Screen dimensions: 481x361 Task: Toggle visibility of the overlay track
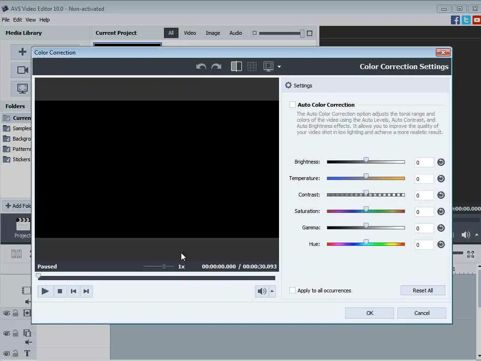coord(7,333)
